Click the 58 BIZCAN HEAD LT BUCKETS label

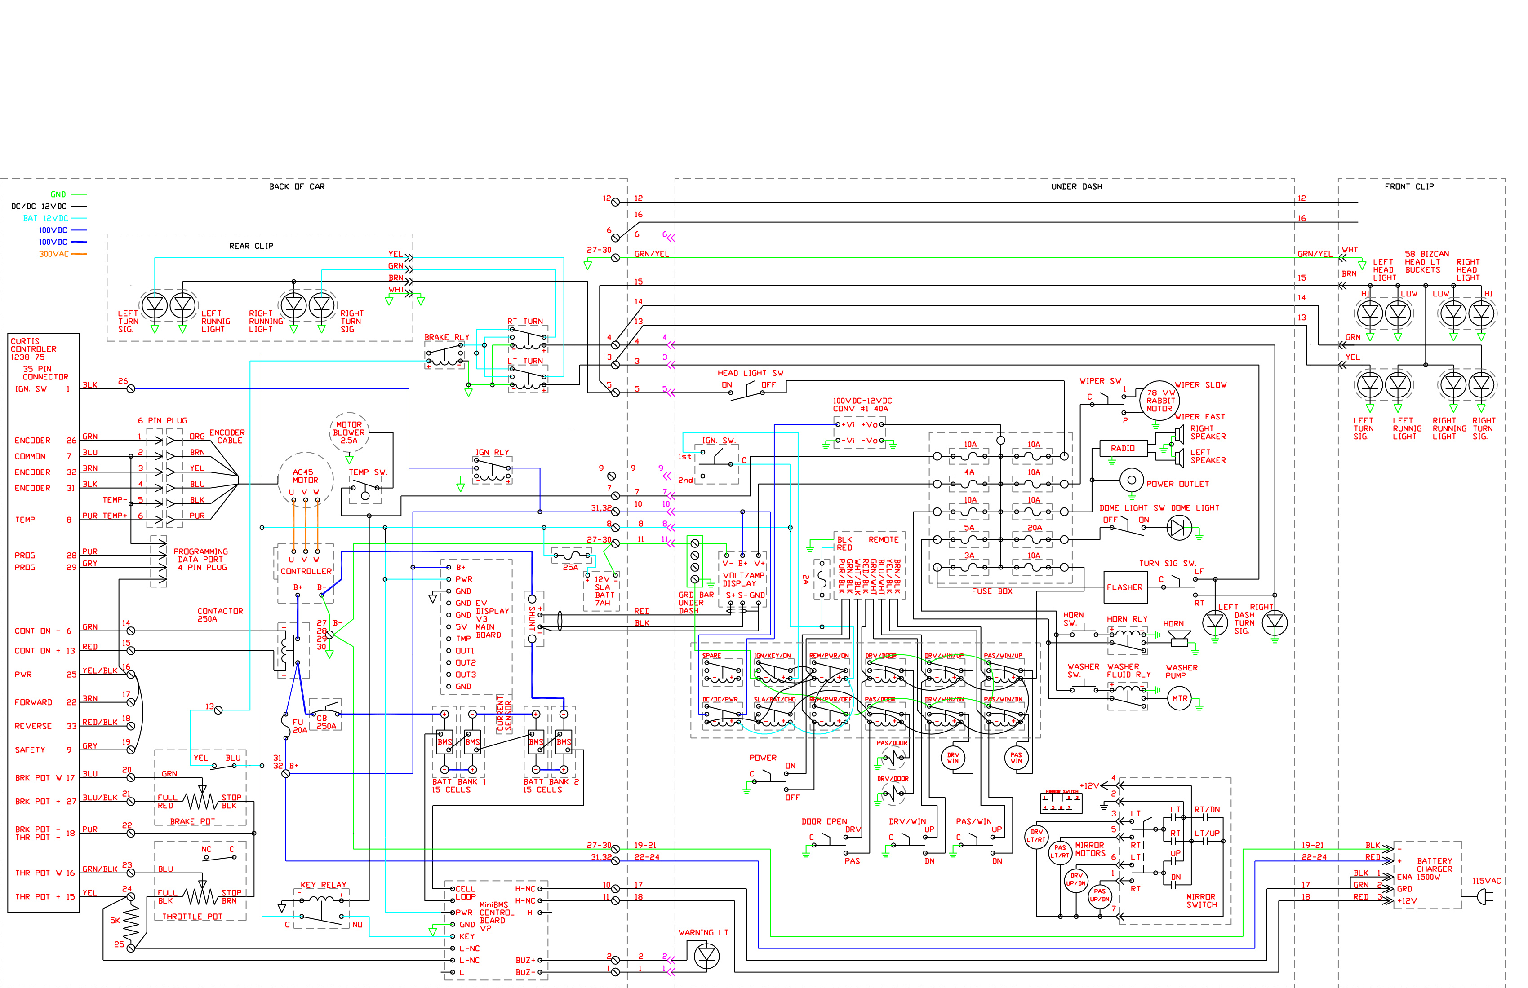tap(1426, 262)
